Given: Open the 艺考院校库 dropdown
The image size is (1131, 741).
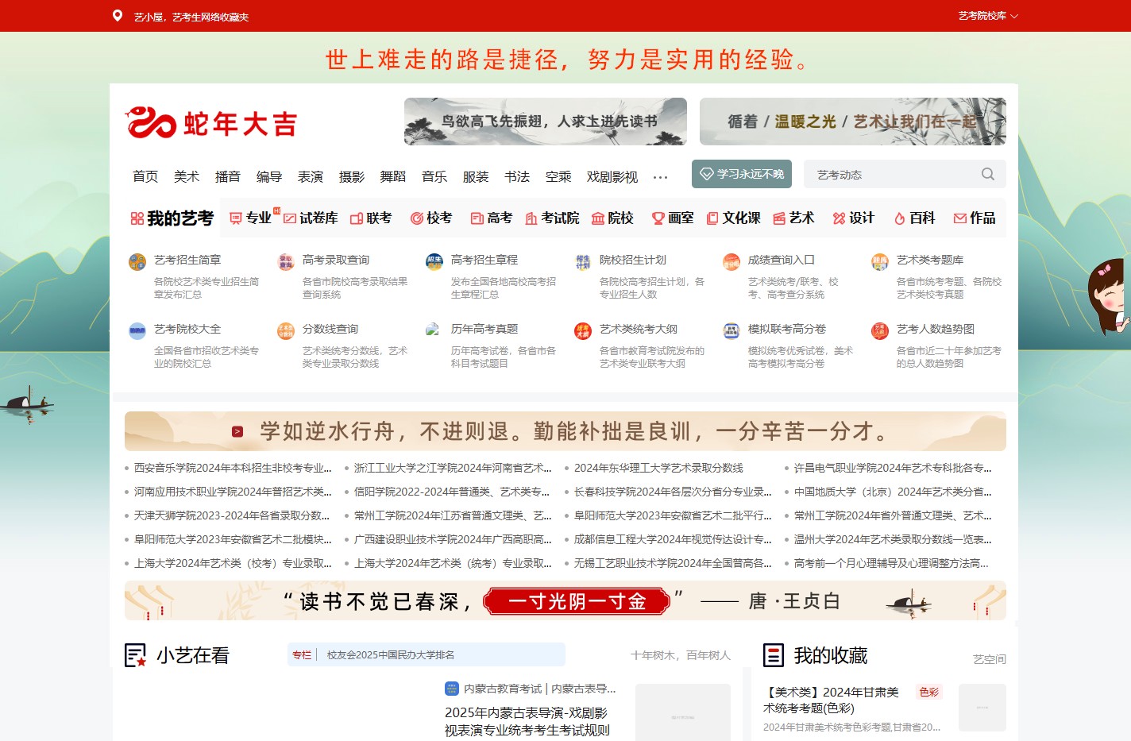Looking at the screenshot, I should click(x=987, y=16).
